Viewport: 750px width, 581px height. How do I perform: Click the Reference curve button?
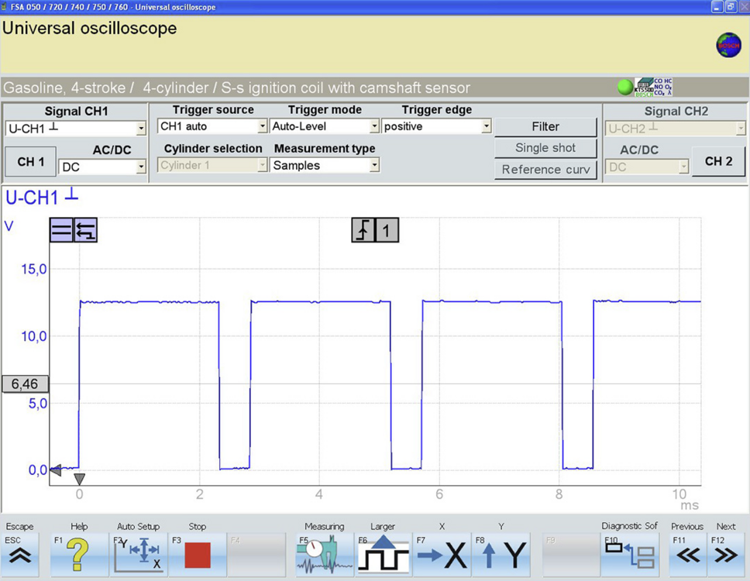pos(545,170)
